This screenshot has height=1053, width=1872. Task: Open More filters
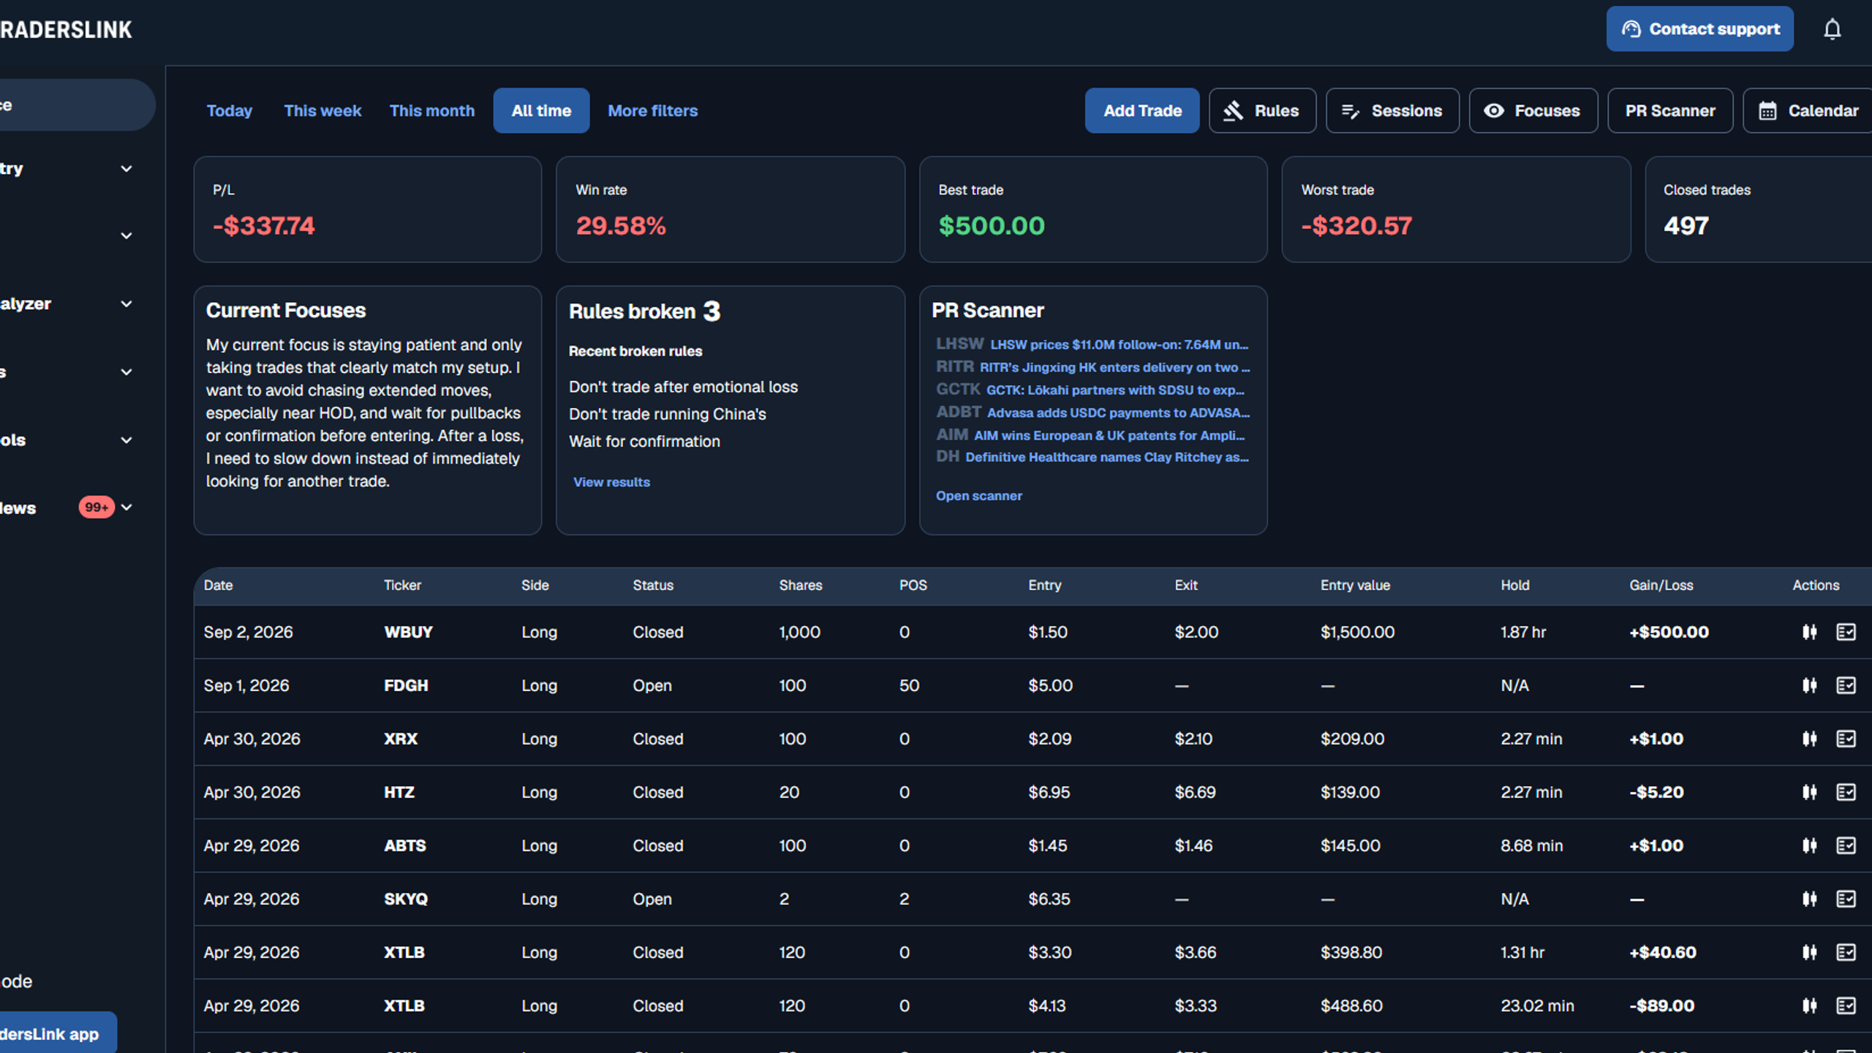pos(652,110)
